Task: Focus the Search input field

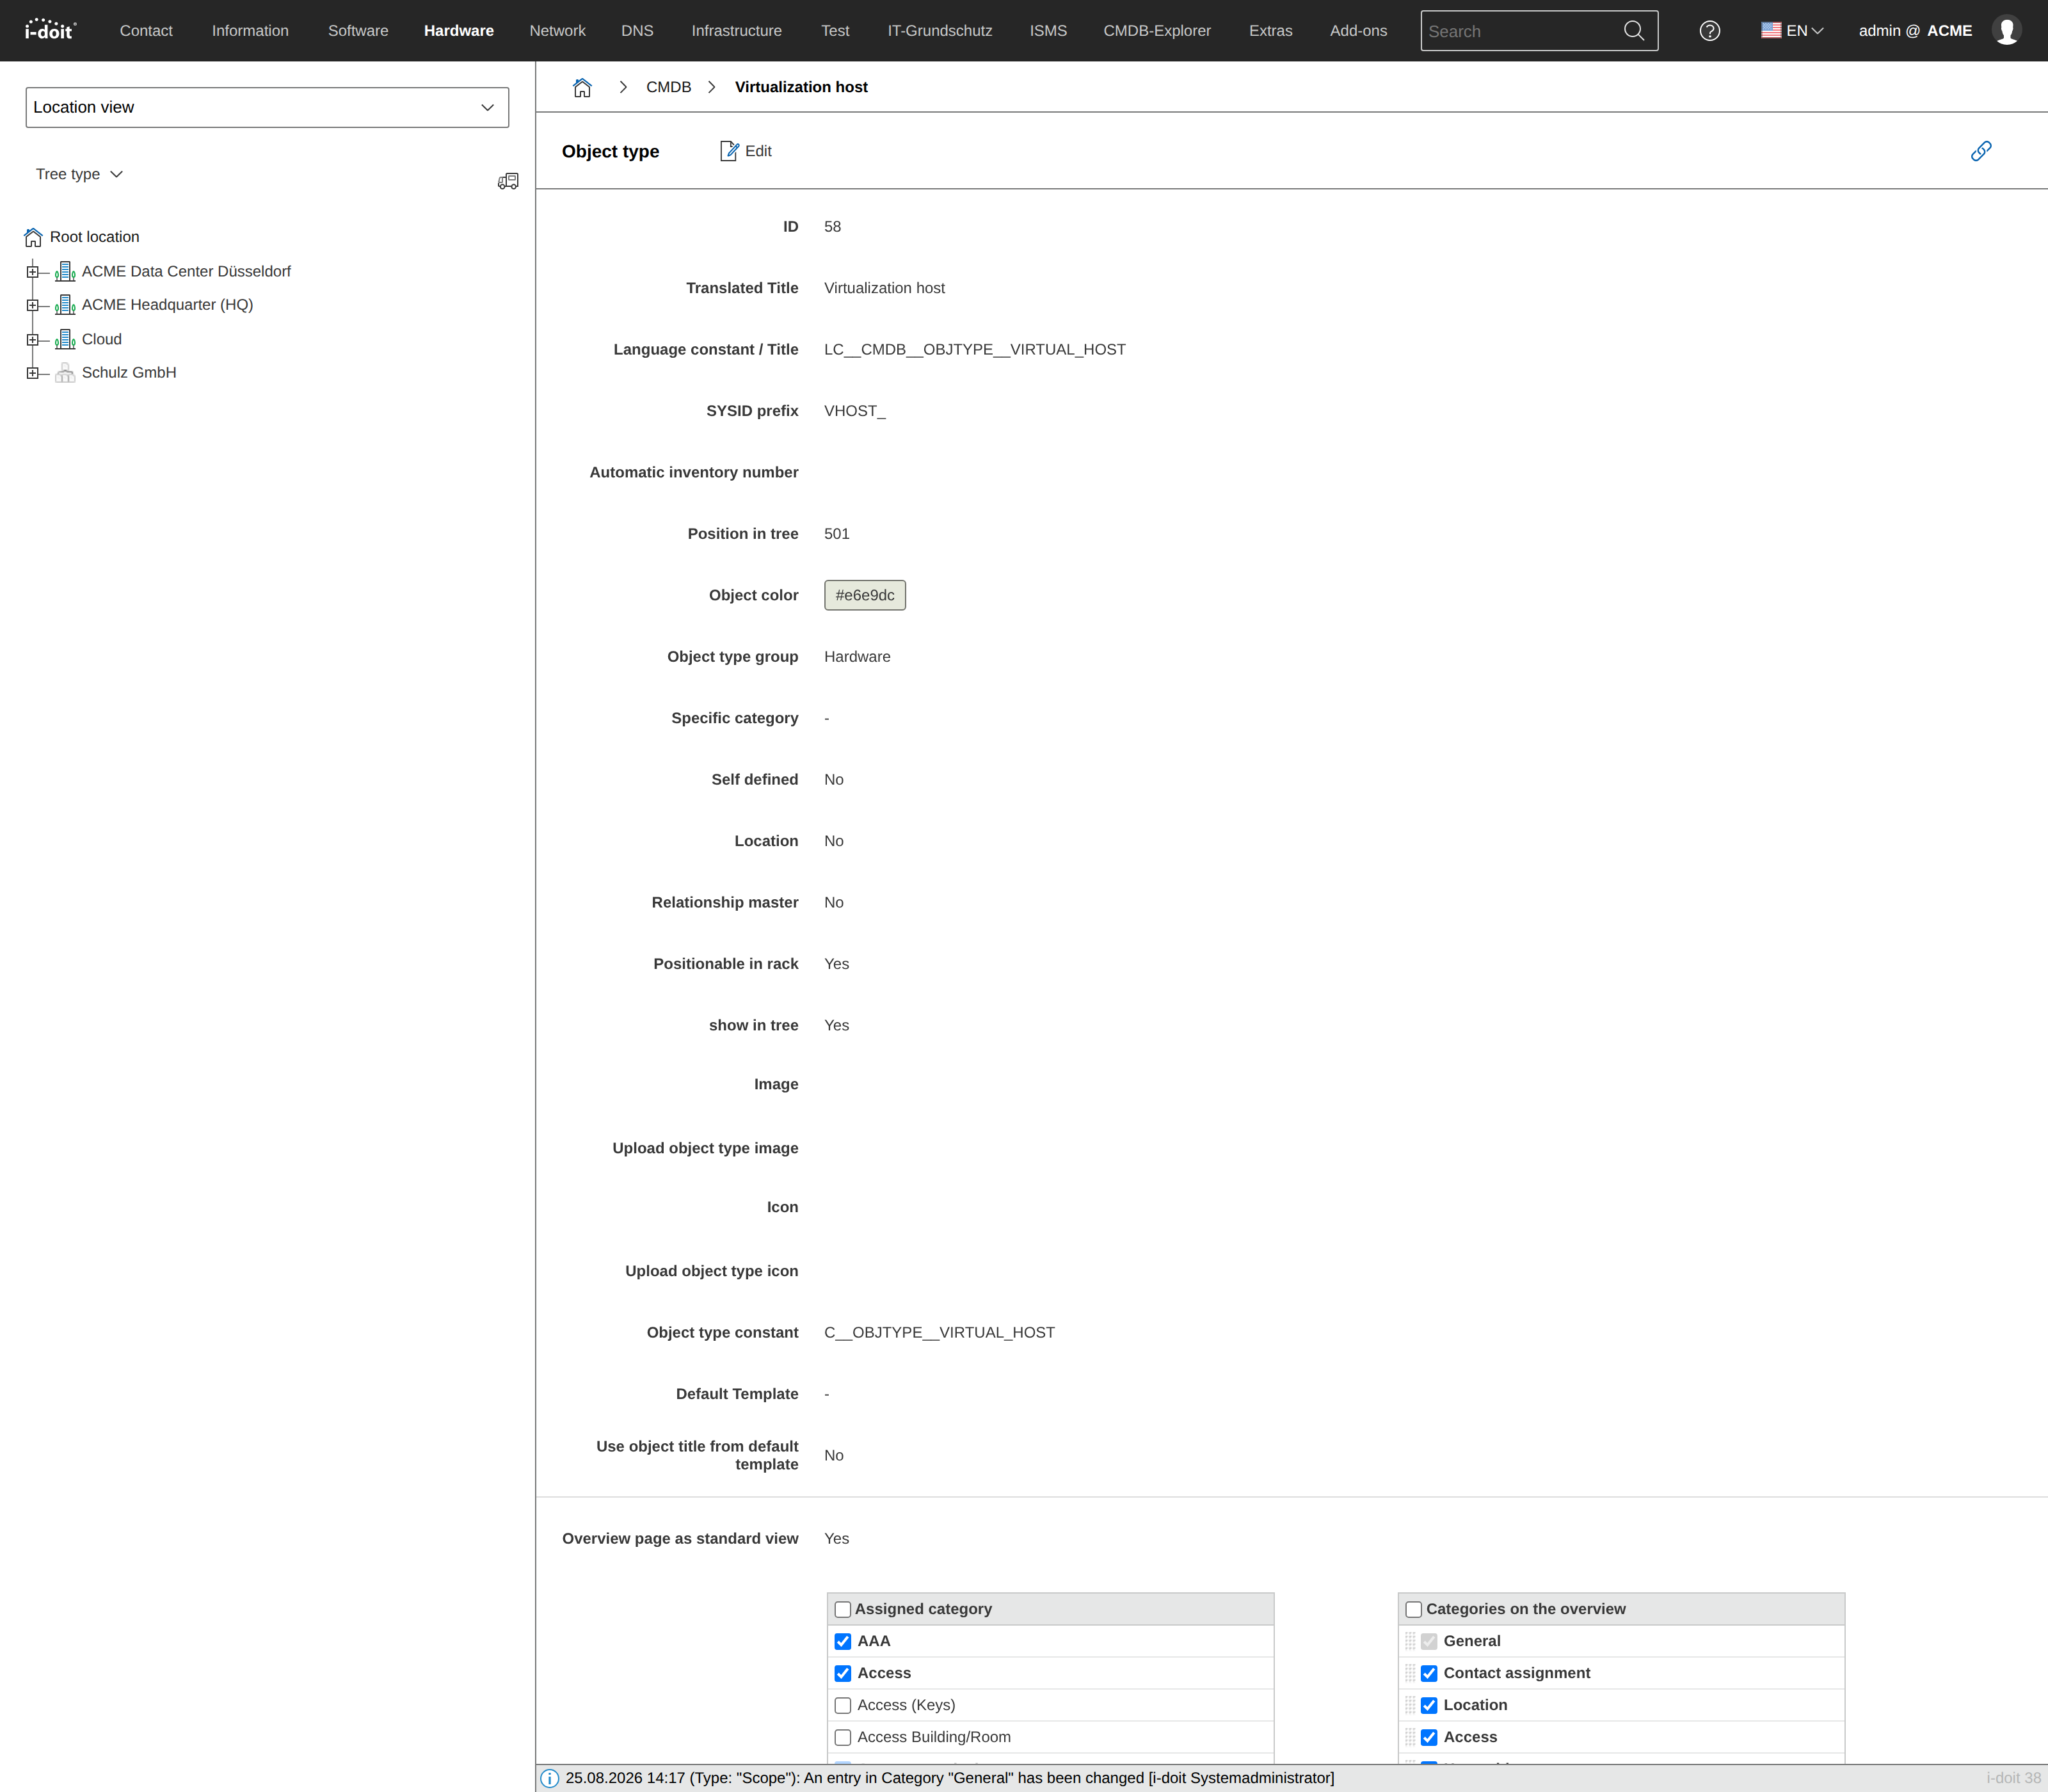Action: (x=1520, y=31)
